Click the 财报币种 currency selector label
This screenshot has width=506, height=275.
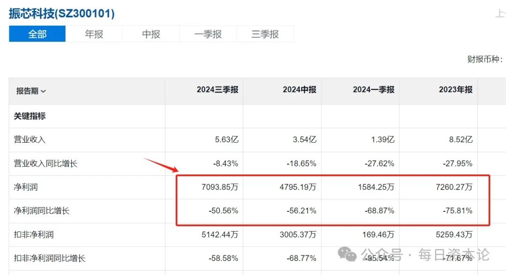click(x=485, y=59)
